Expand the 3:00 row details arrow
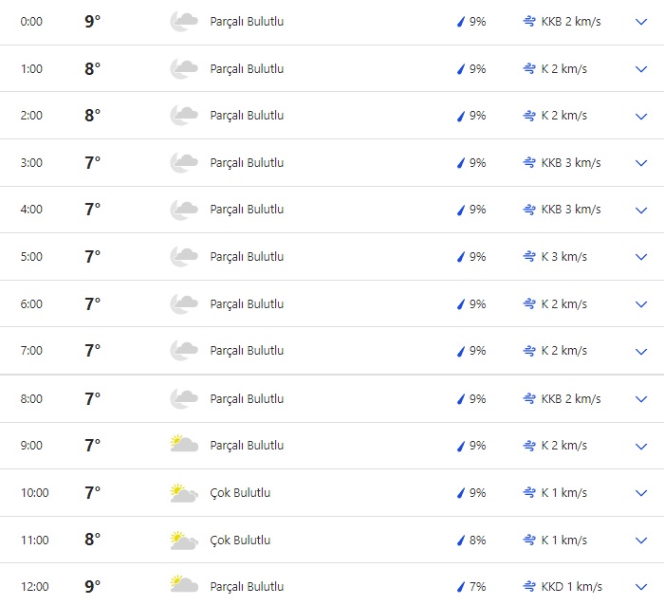This screenshot has height=605, width=664. 641,162
